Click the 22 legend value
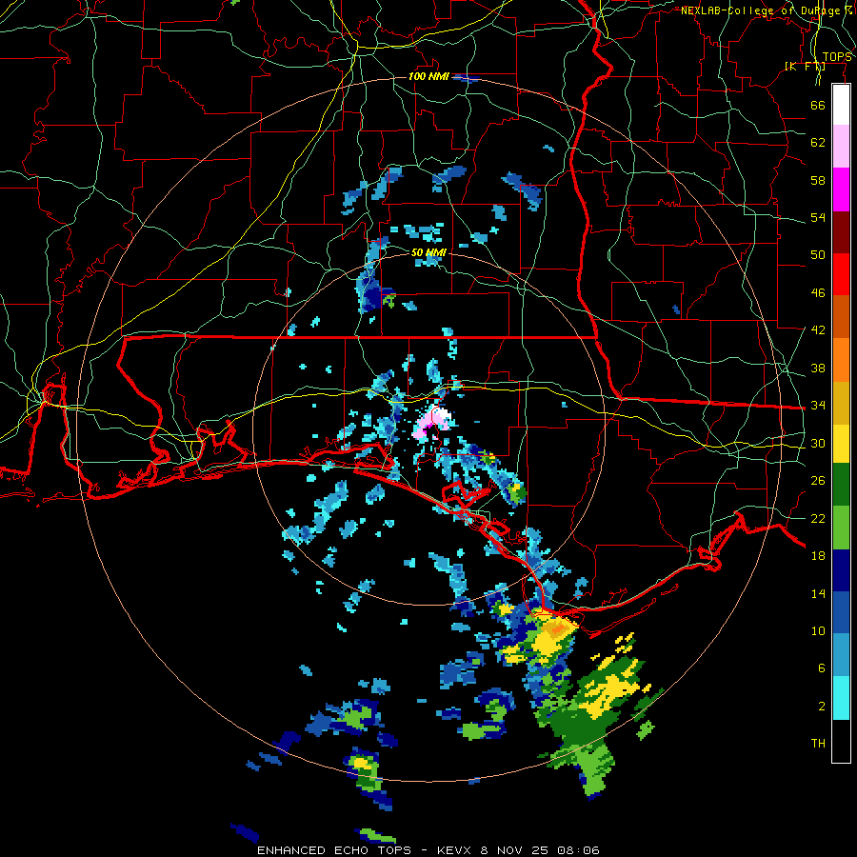 click(818, 518)
